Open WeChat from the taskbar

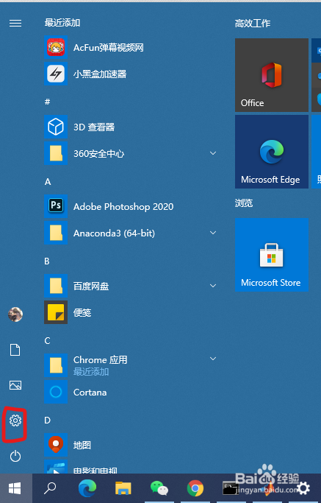[x=159, y=488]
